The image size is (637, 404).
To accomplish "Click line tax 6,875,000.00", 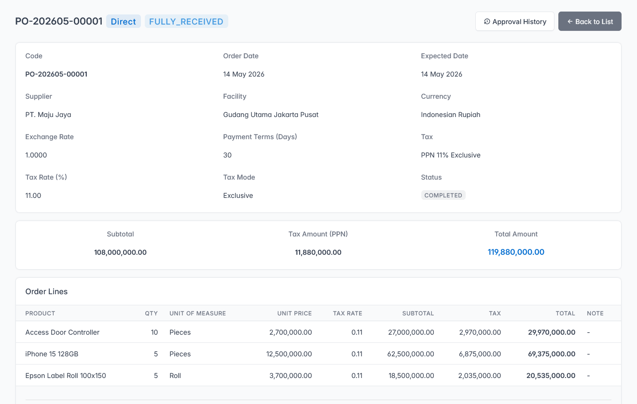I will coord(480,354).
